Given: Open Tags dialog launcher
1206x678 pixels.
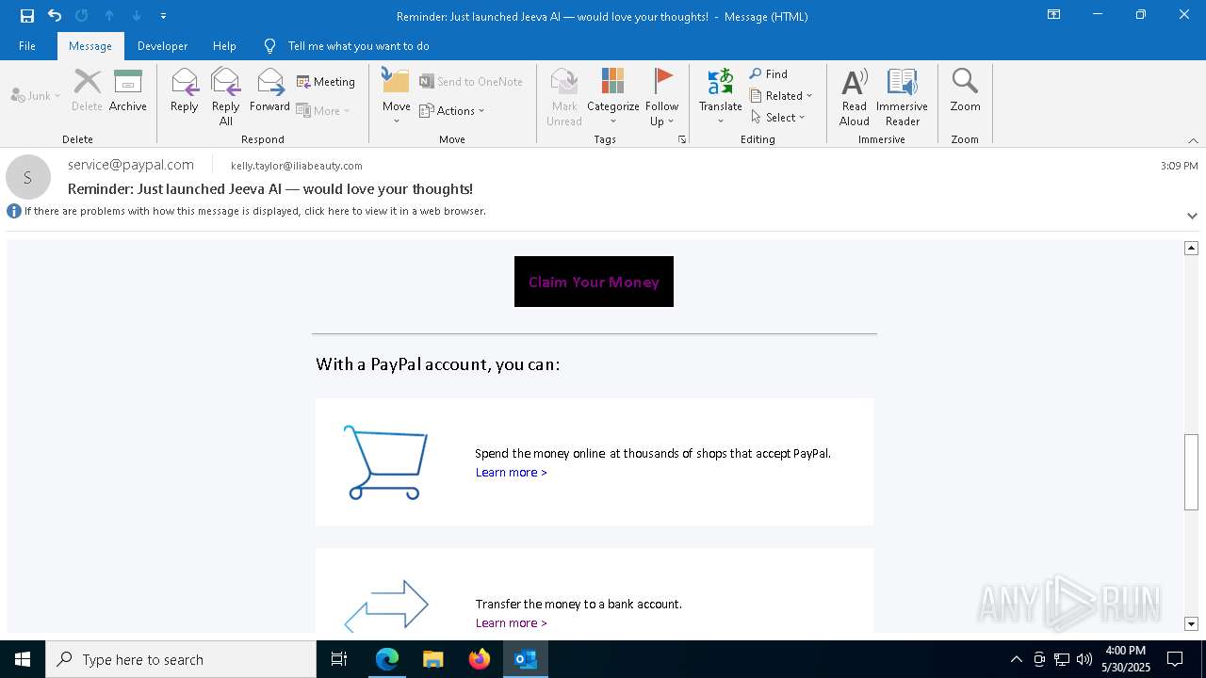Looking at the screenshot, I should click(682, 139).
